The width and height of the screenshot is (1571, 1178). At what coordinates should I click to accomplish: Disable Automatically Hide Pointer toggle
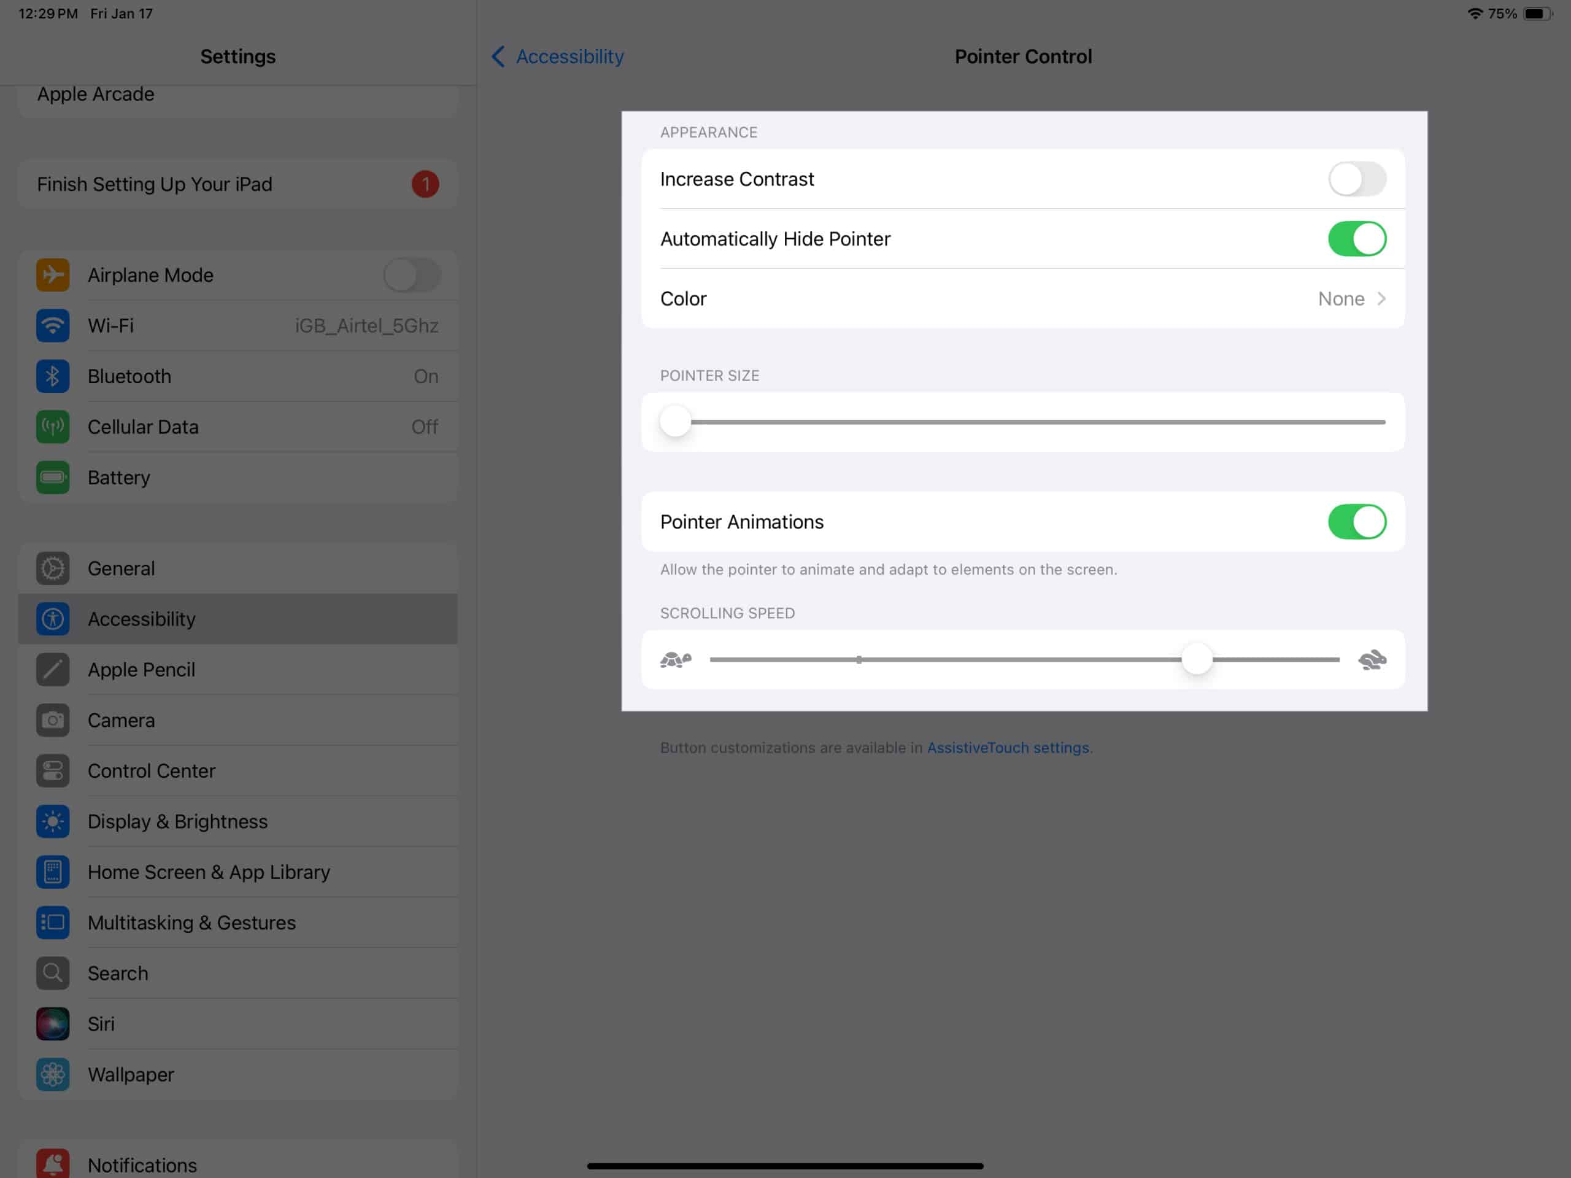[1356, 238]
